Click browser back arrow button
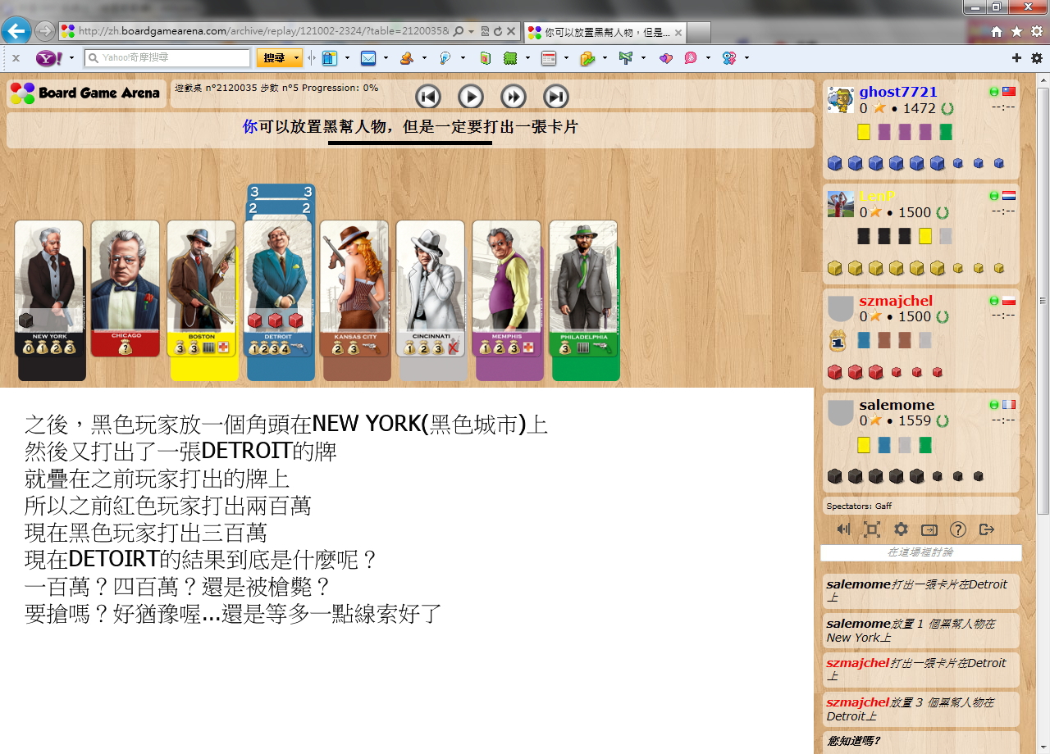 (x=16, y=31)
